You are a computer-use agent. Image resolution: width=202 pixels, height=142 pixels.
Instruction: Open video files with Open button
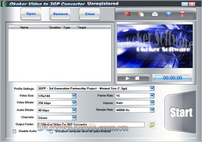[x=31, y=14]
